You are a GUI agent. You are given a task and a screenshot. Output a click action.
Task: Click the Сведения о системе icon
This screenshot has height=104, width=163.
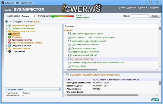click(x=10, y=46)
